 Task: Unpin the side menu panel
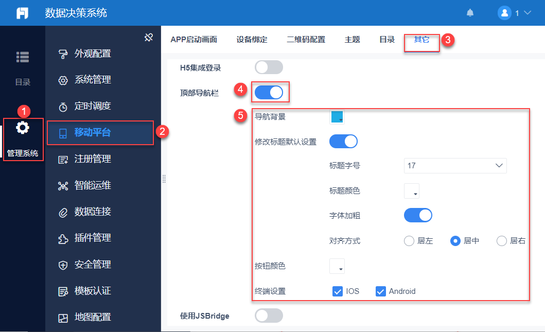coord(149,37)
